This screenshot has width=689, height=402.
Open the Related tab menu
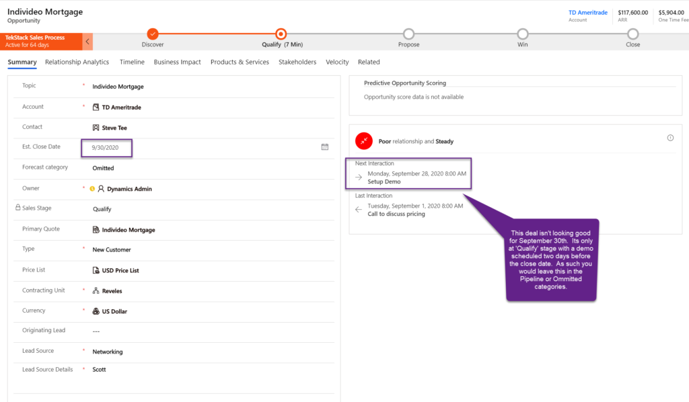click(x=369, y=62)
